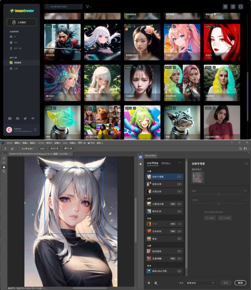Click the 平滑度 slider handle

pos(219,203)
